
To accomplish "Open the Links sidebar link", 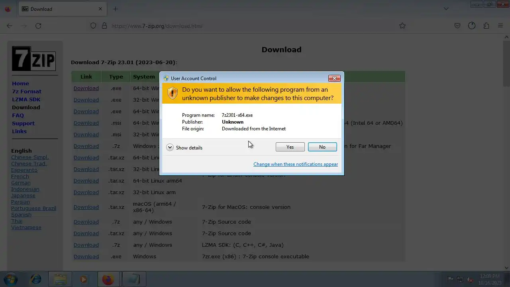I will coord(19,131).
